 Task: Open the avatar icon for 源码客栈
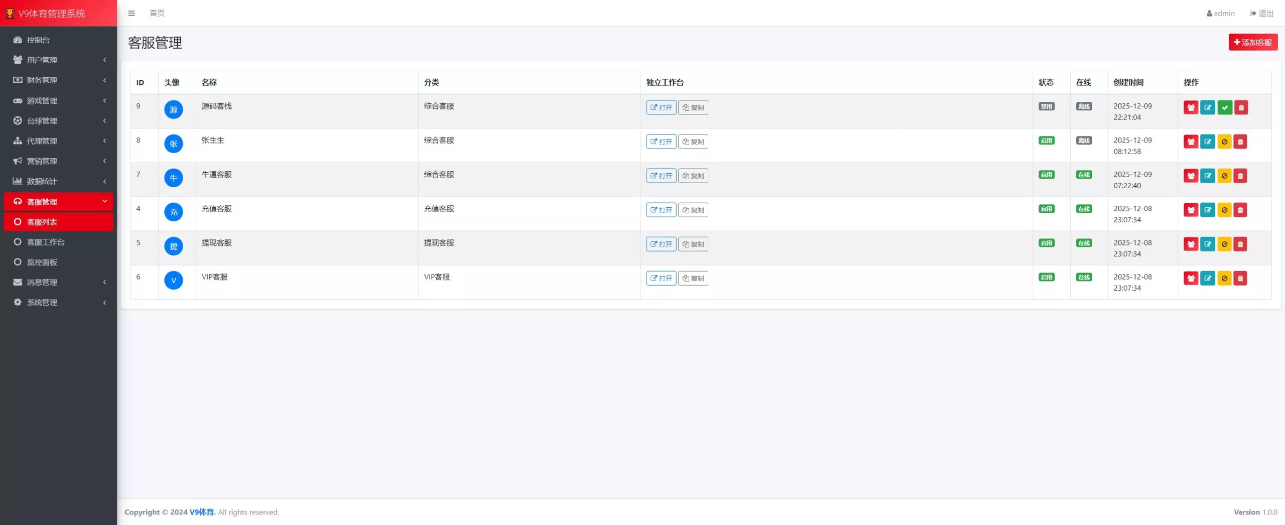[x=174, y=109]
